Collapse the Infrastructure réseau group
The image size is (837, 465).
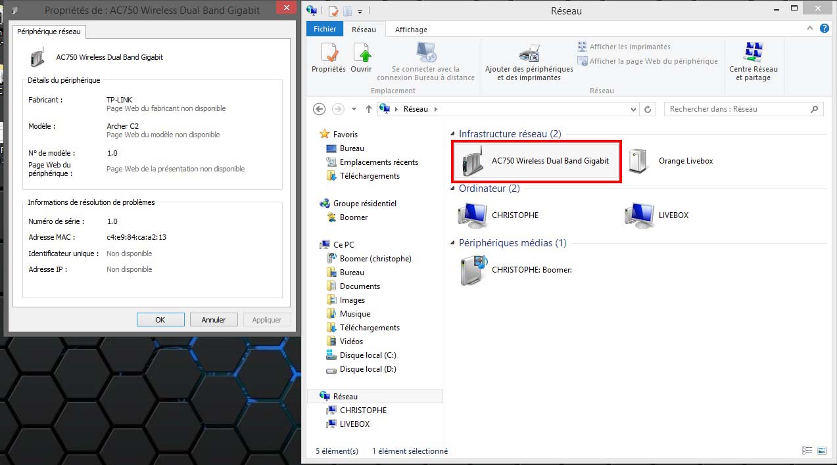453,135
